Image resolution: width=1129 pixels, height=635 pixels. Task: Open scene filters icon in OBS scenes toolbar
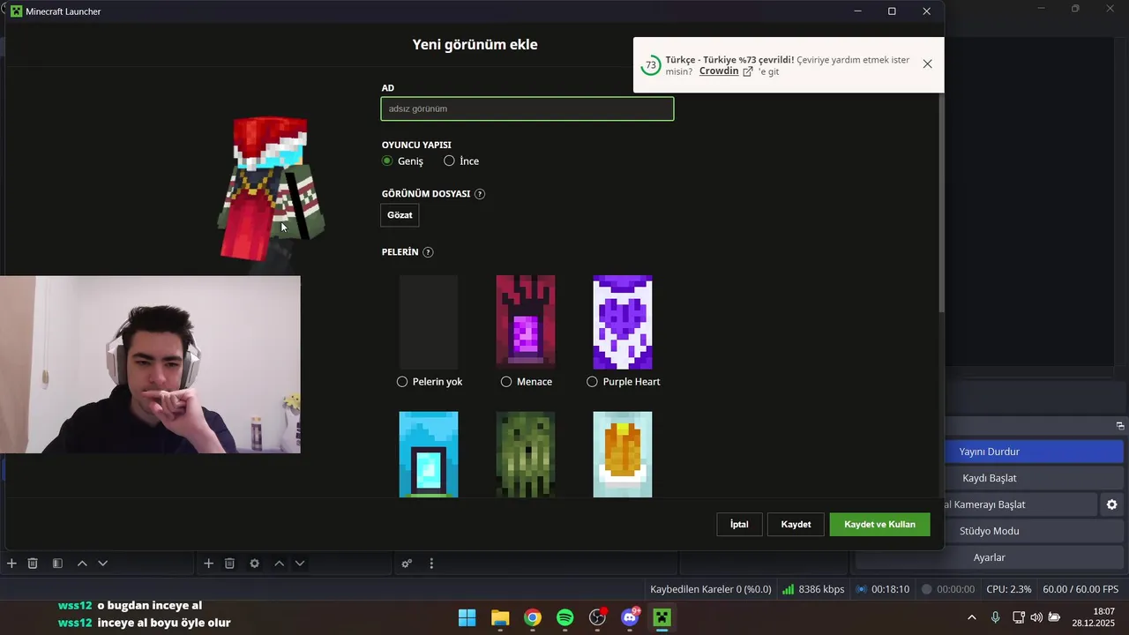(x=57, y=564)
